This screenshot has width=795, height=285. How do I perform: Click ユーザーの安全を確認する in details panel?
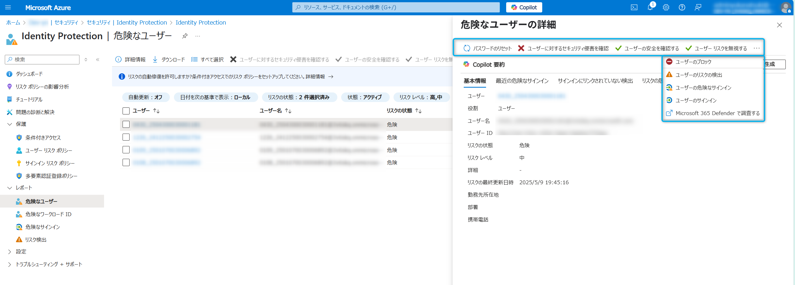[x=647, y=48]
